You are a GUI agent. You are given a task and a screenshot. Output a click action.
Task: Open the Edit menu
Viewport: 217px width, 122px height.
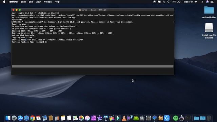[31, 2]
